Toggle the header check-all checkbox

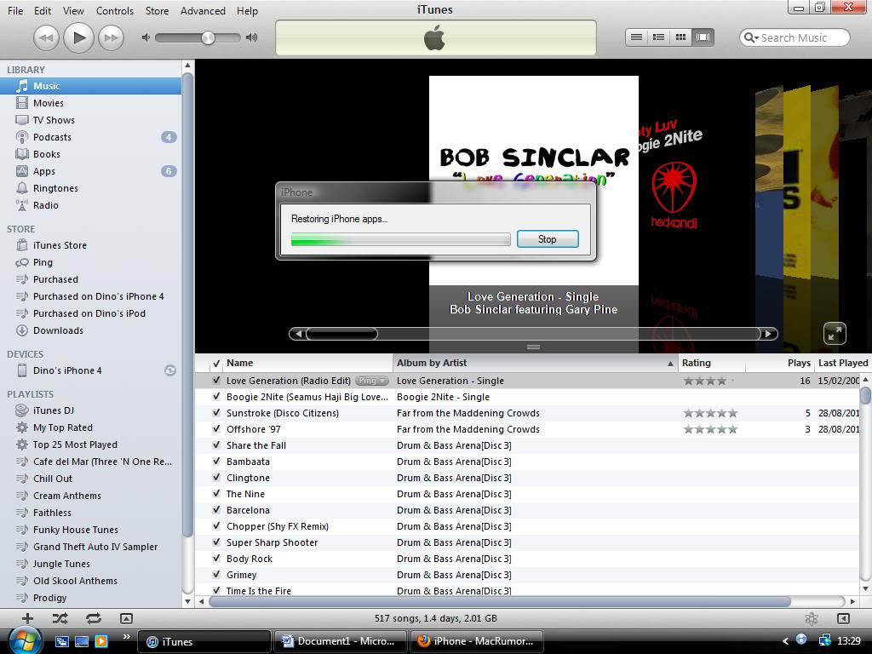216,364
